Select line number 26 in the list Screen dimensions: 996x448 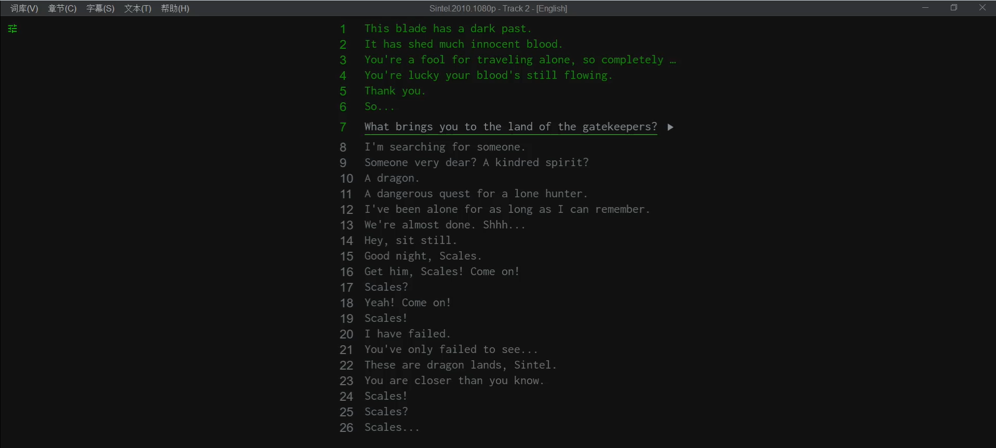coord(346,427)
